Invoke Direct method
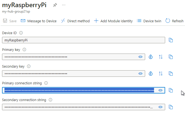This screenshot has height=114, width=185. (75, 21)
